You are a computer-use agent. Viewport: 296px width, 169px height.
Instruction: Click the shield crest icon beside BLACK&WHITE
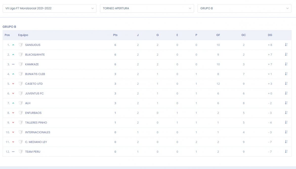[20, 54]
